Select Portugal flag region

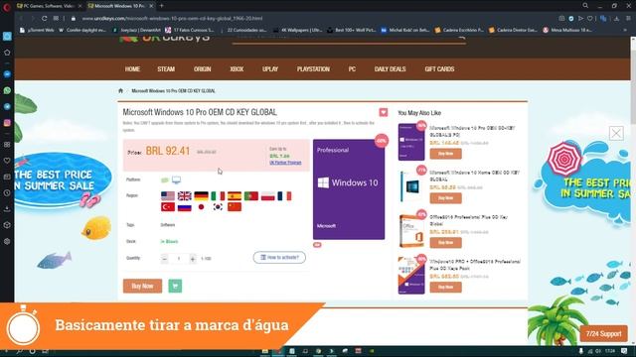click(251, 196)
